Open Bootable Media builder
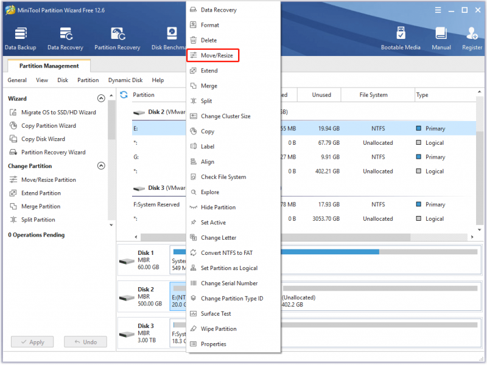487x365 pixels. tap(401, 38)
